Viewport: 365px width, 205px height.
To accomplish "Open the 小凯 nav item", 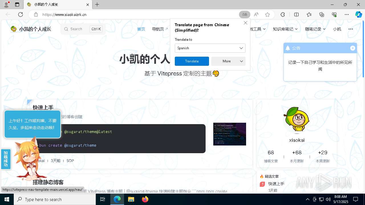I will pyautogui.click(x=337, y=29).
